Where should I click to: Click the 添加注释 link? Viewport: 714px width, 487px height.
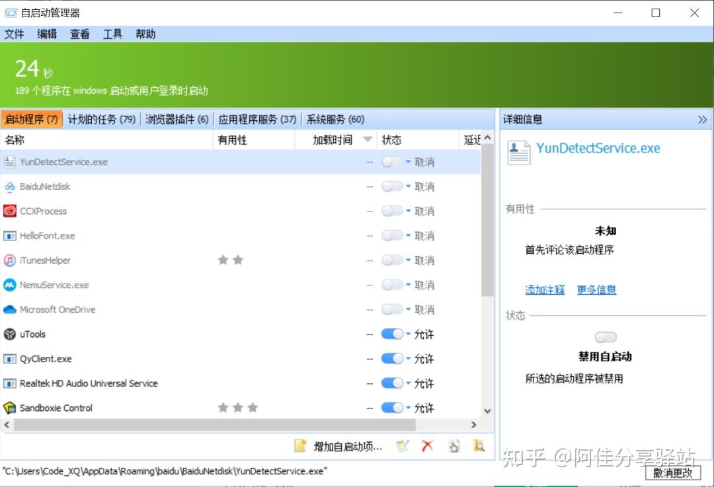pyautogui.click(x=545, y=290)
